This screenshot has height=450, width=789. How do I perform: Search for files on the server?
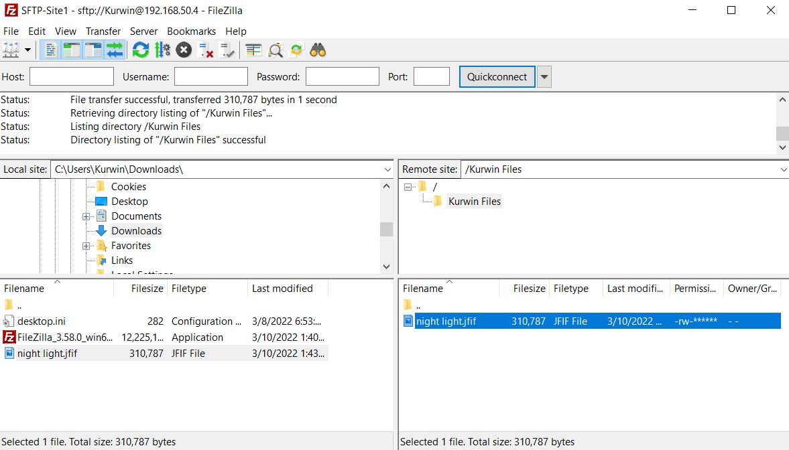point(317,50)
